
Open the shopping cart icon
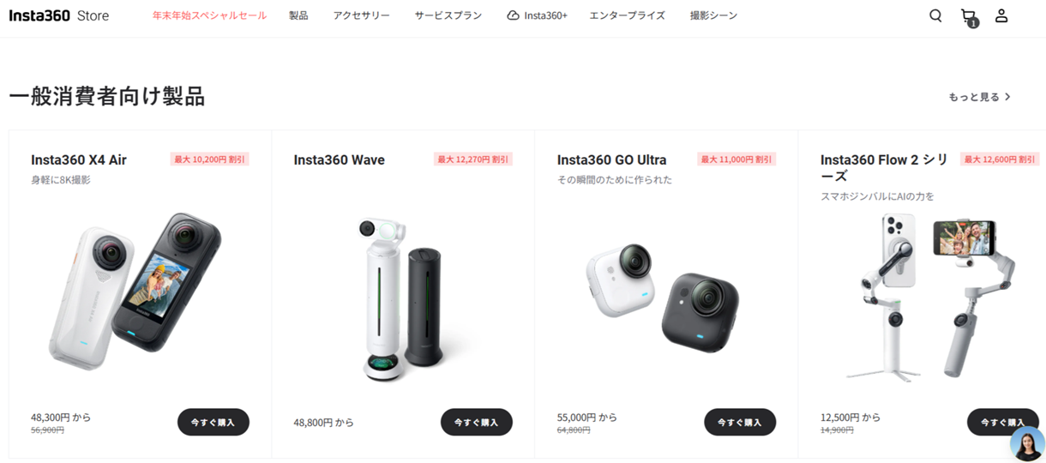[x=969, y=17]
